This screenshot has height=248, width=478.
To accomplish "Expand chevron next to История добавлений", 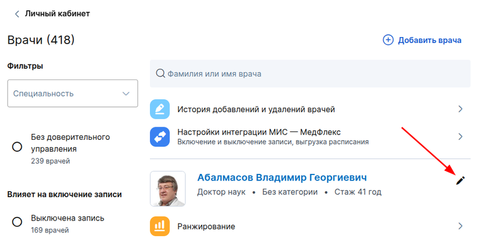I will click(x=460, y=109).
